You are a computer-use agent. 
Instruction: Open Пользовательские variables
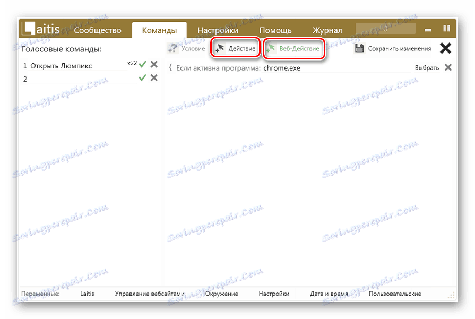(x=395, y=294)
